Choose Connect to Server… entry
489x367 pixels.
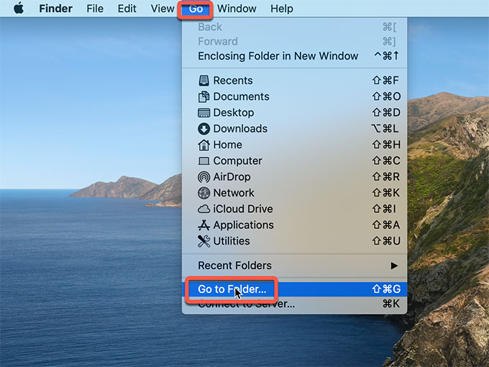294,304
